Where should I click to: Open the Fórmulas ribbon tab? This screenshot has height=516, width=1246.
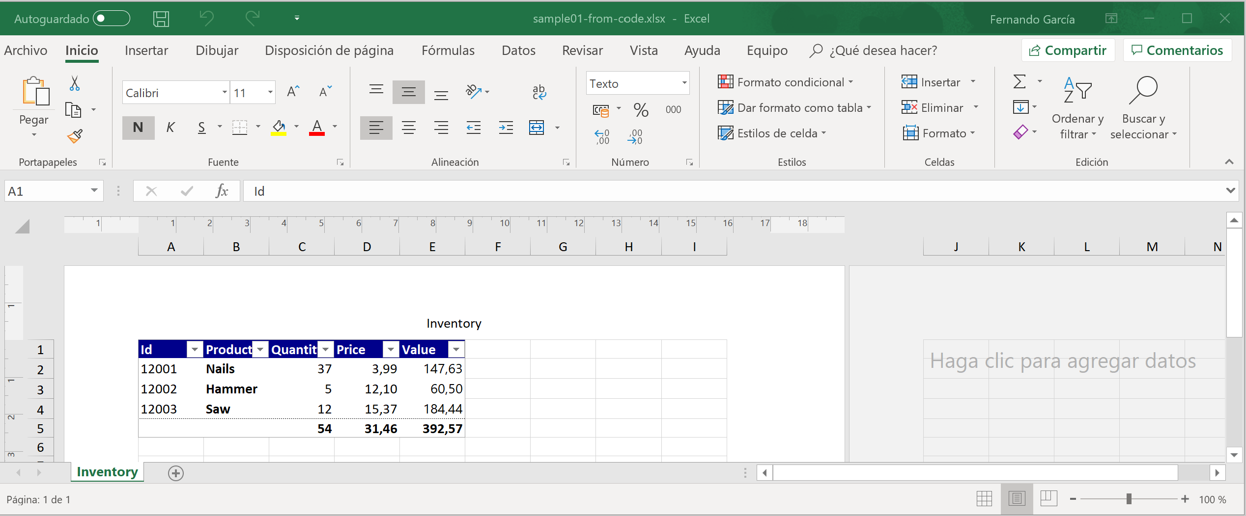tap(448, 51)
